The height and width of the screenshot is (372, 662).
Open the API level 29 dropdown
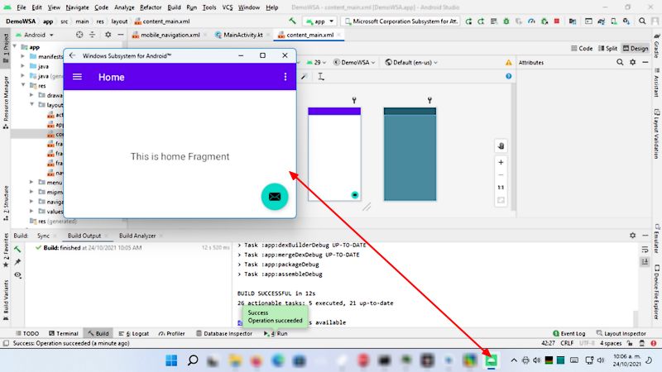316,63
